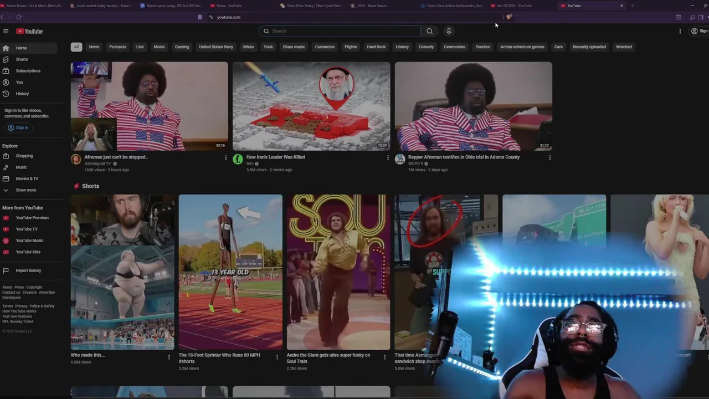This screenshot has width=709, height=399.
Task: Go to Home in the sidebar
Action: pos(29,48)
